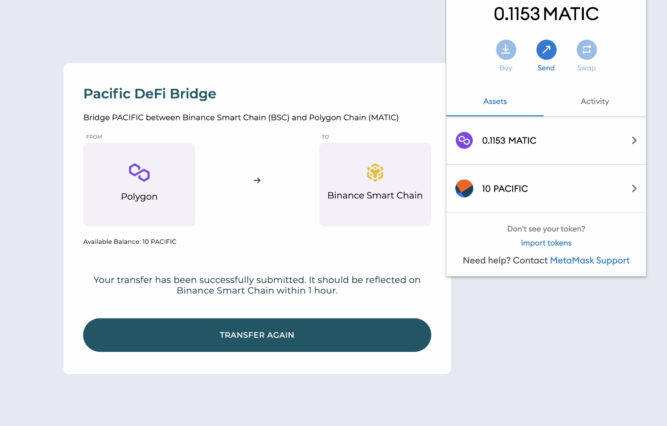Click the TRANSFER AGAIN button
The image size is (667, 426).
pos(257,335)
